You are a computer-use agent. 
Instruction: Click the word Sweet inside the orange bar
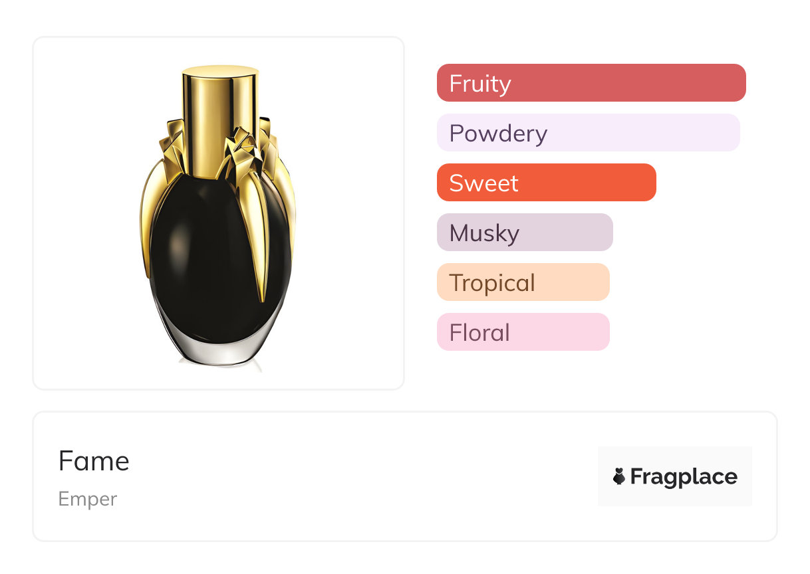[483, 183]
